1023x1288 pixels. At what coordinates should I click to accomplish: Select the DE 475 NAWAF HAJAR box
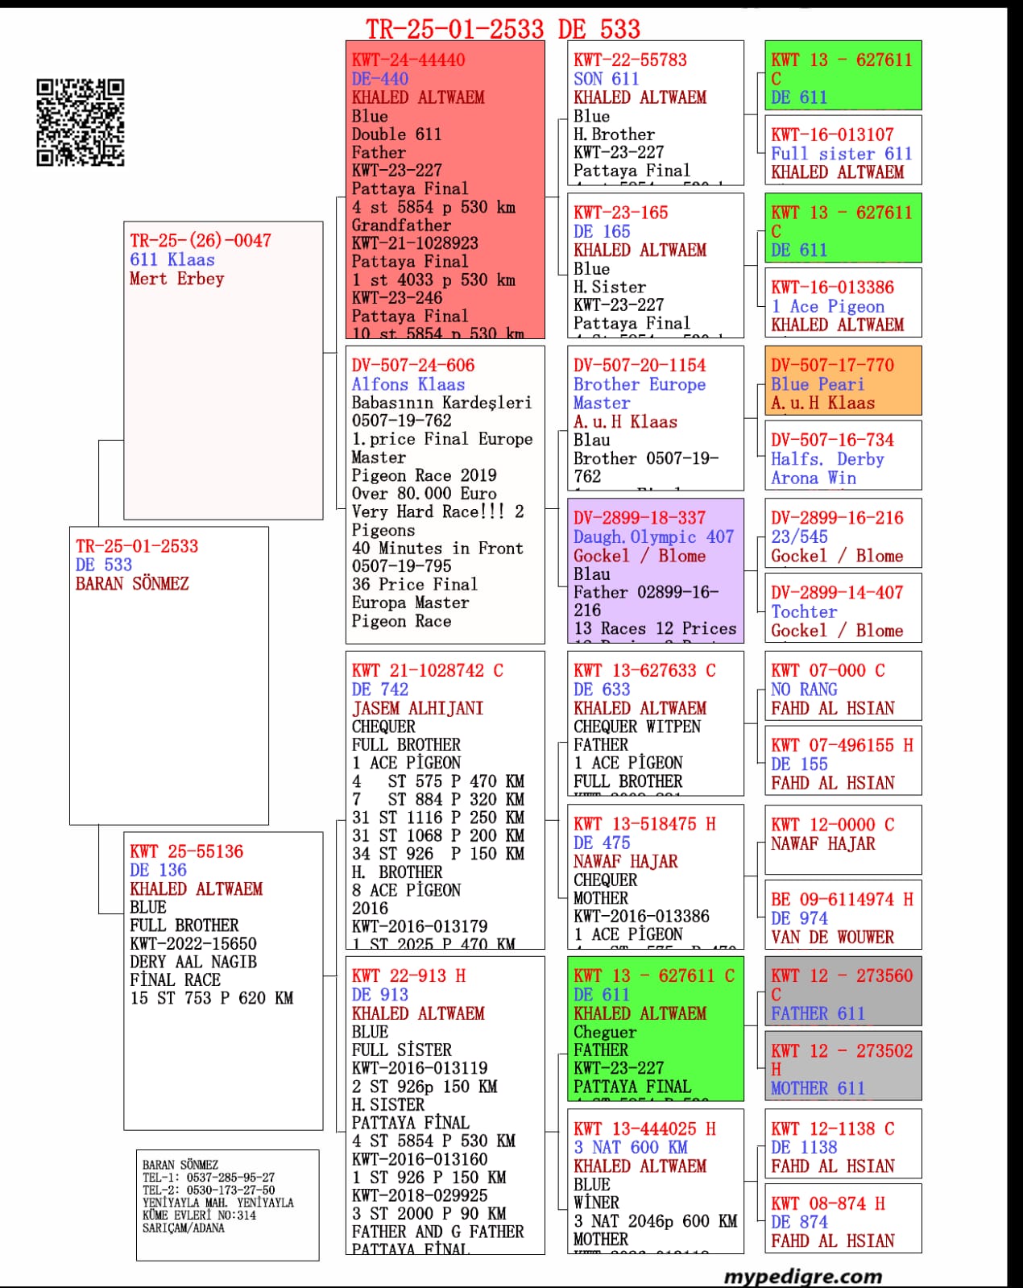[x=655, y=876]
